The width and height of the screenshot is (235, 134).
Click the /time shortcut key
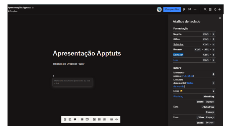[200, 117]
